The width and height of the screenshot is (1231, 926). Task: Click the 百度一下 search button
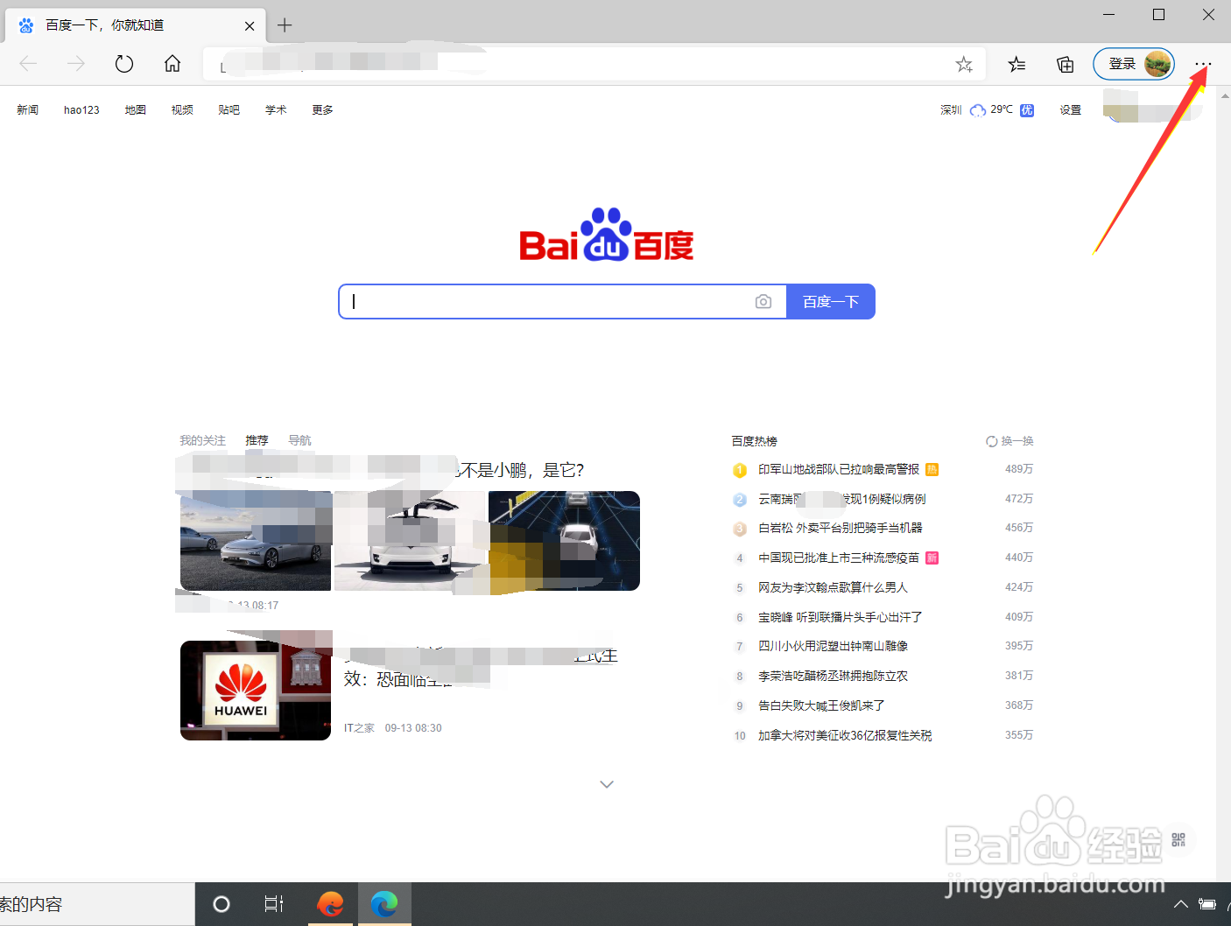coord(829,301)
